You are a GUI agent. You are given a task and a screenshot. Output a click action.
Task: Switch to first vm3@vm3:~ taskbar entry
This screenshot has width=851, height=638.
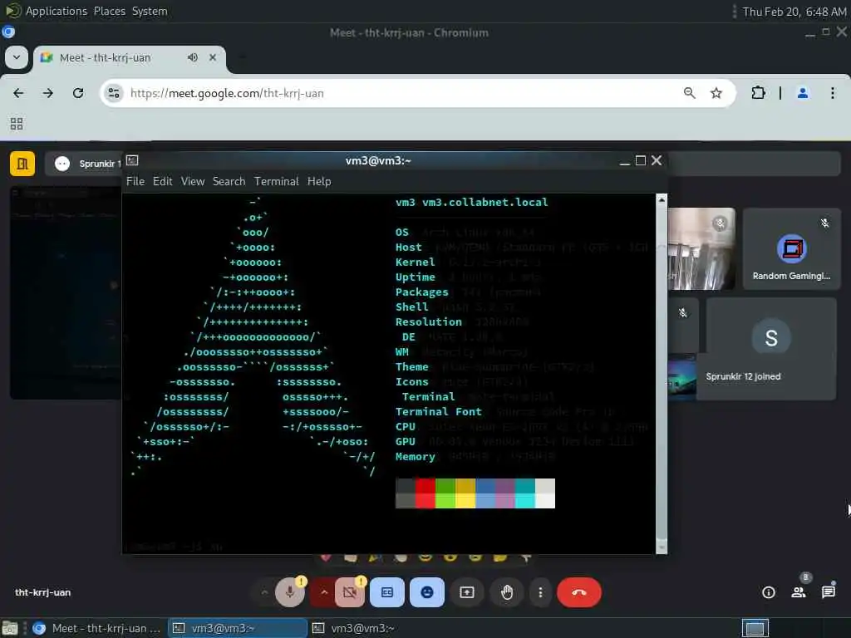(238, 628)
